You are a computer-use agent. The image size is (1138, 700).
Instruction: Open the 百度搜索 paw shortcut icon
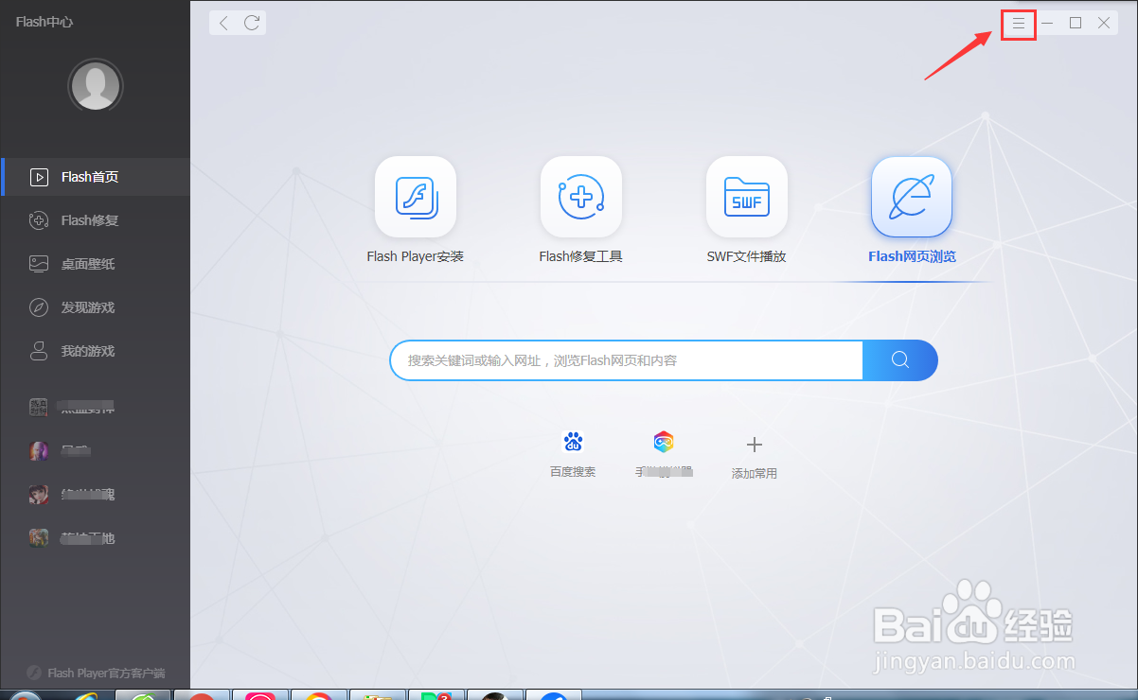click(x=573, y=442)
